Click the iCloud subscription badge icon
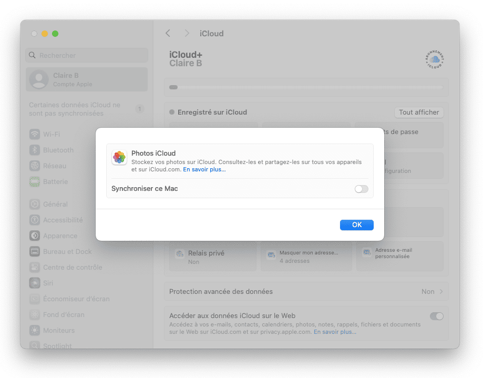Screen dimensions: 483x378 point(434,59)
